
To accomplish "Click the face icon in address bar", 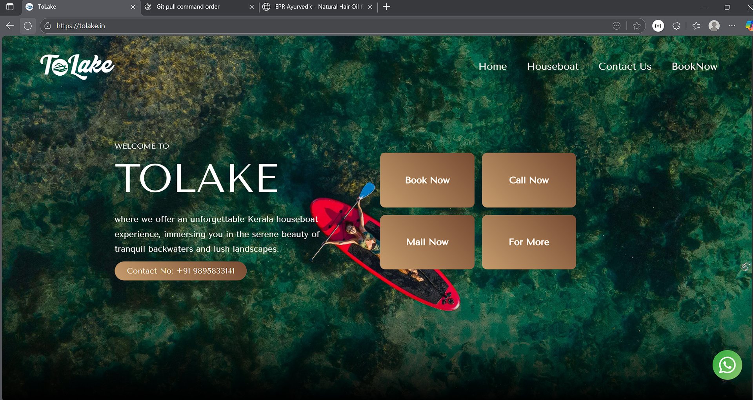I will click(x=617, y=26).
